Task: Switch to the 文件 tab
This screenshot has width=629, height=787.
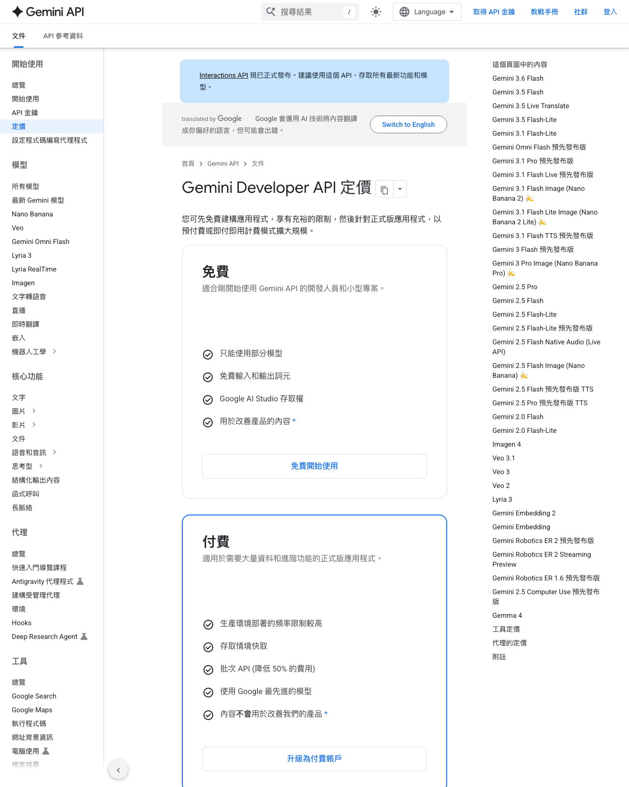Action: [x=19, y=36]
